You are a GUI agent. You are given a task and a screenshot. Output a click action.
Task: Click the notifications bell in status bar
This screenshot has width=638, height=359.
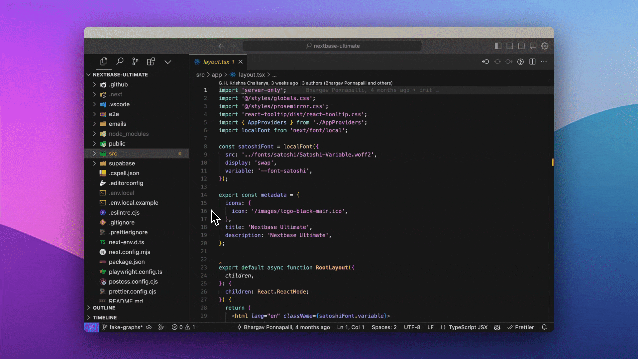click(x=544, y=327)
